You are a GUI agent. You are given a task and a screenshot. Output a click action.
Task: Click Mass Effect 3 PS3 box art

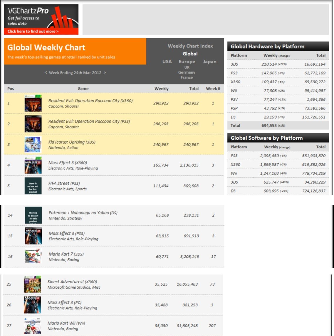(33, 236)
